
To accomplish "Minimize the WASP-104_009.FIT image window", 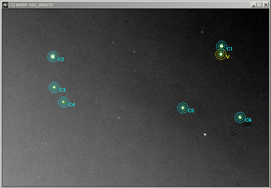I will coord(254,5).
